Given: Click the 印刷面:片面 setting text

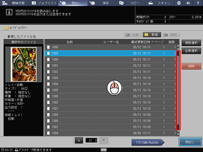Looking at the screenshot, I should pyautogui.click(x=14, y=100).
